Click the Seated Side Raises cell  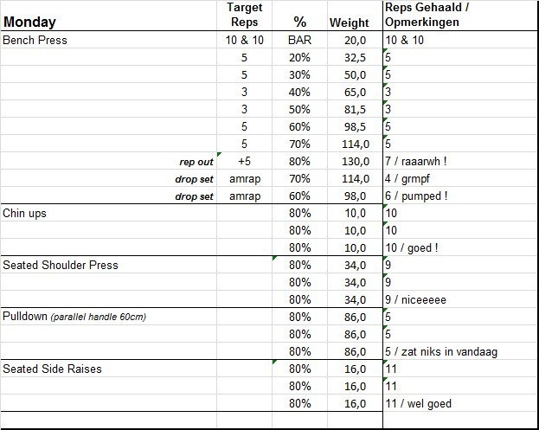click(x=52, y=369)
